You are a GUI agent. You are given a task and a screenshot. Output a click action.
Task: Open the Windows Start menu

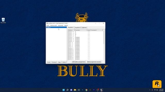tap(64, 90)
